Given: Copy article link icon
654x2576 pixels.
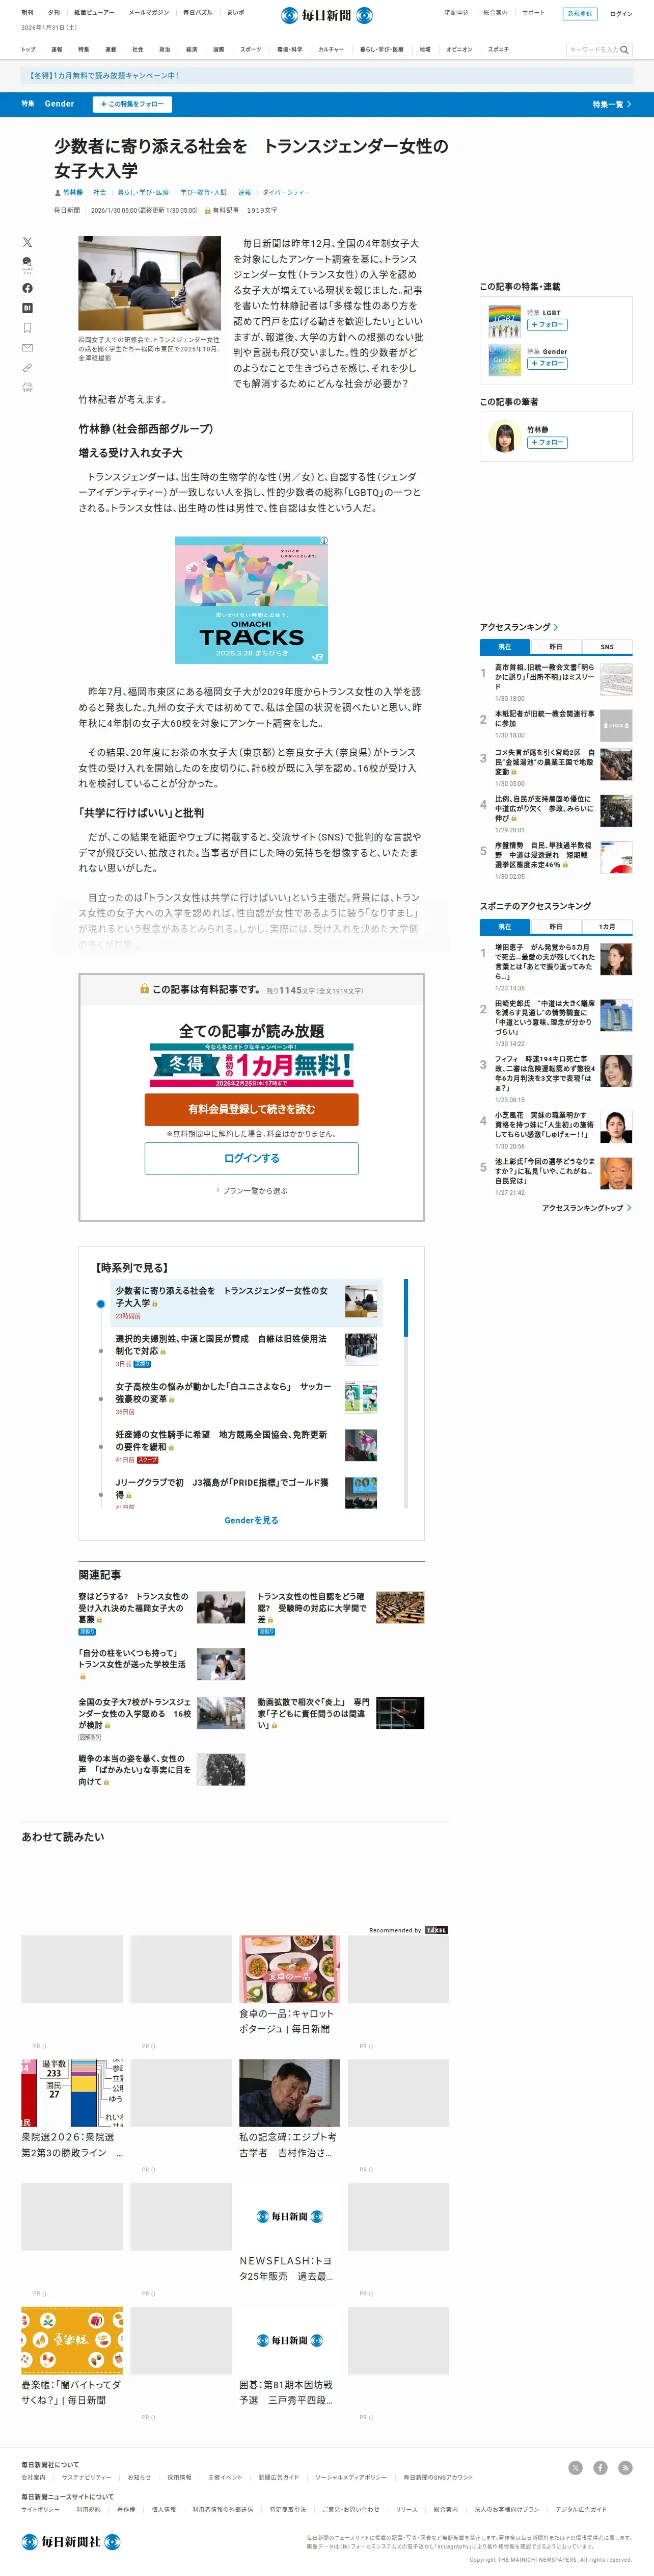Looking at the screenshot, I should tap(27, 368).
